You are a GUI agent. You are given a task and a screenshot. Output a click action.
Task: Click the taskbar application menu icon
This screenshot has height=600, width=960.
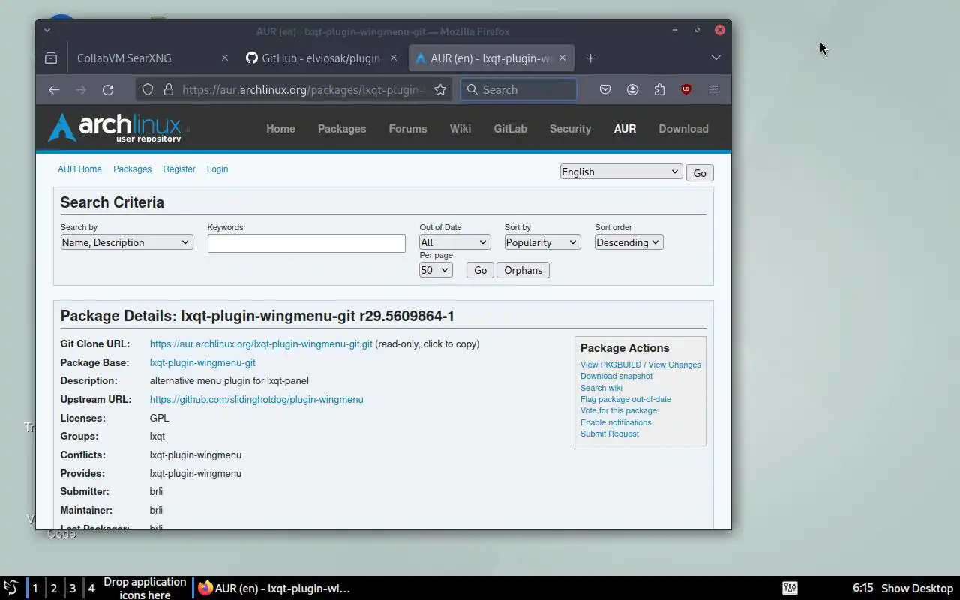[10, 588]
